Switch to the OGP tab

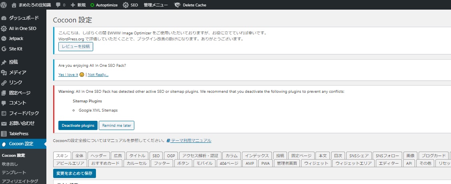point(171,156)
